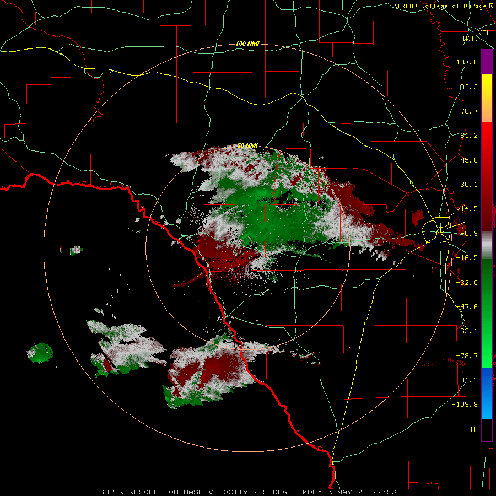Viewport: 496px width, 496px height.
Task: Select the -63.1 scale value
Action: [x=467, y=331]
